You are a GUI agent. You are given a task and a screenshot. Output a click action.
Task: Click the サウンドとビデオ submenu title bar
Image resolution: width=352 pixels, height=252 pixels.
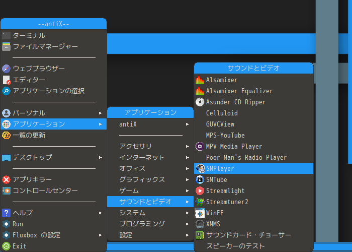pyautogui.click(x=253, y=68)
